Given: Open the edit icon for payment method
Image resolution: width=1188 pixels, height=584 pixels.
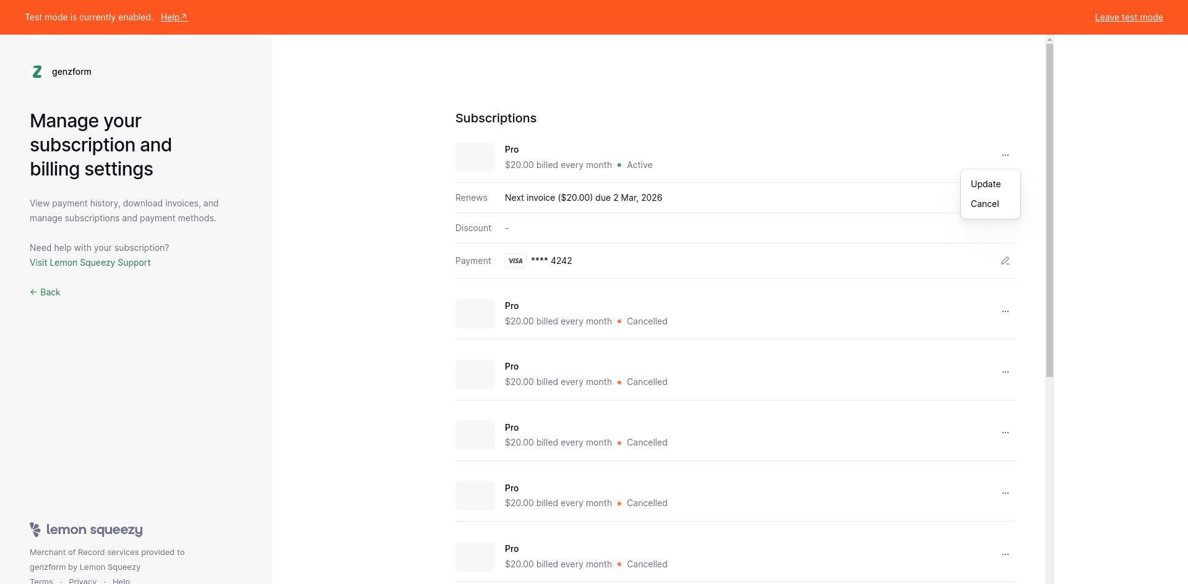Looking at the screenshot, I should (x=1005, y=260).
